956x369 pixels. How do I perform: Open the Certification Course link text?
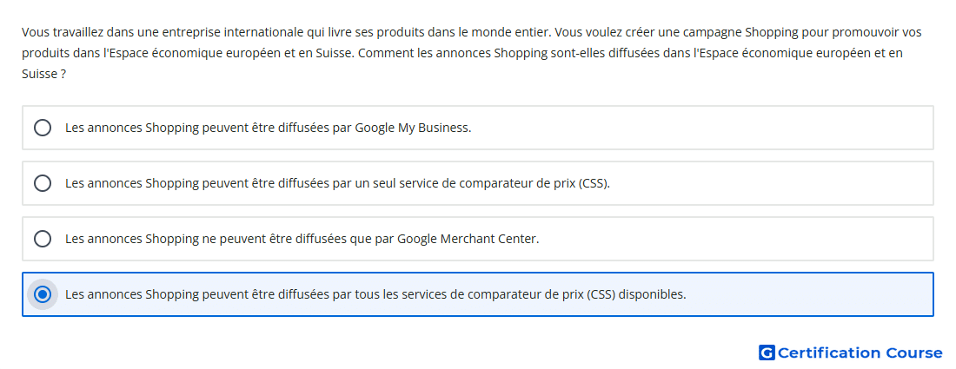tap(860, 353)
